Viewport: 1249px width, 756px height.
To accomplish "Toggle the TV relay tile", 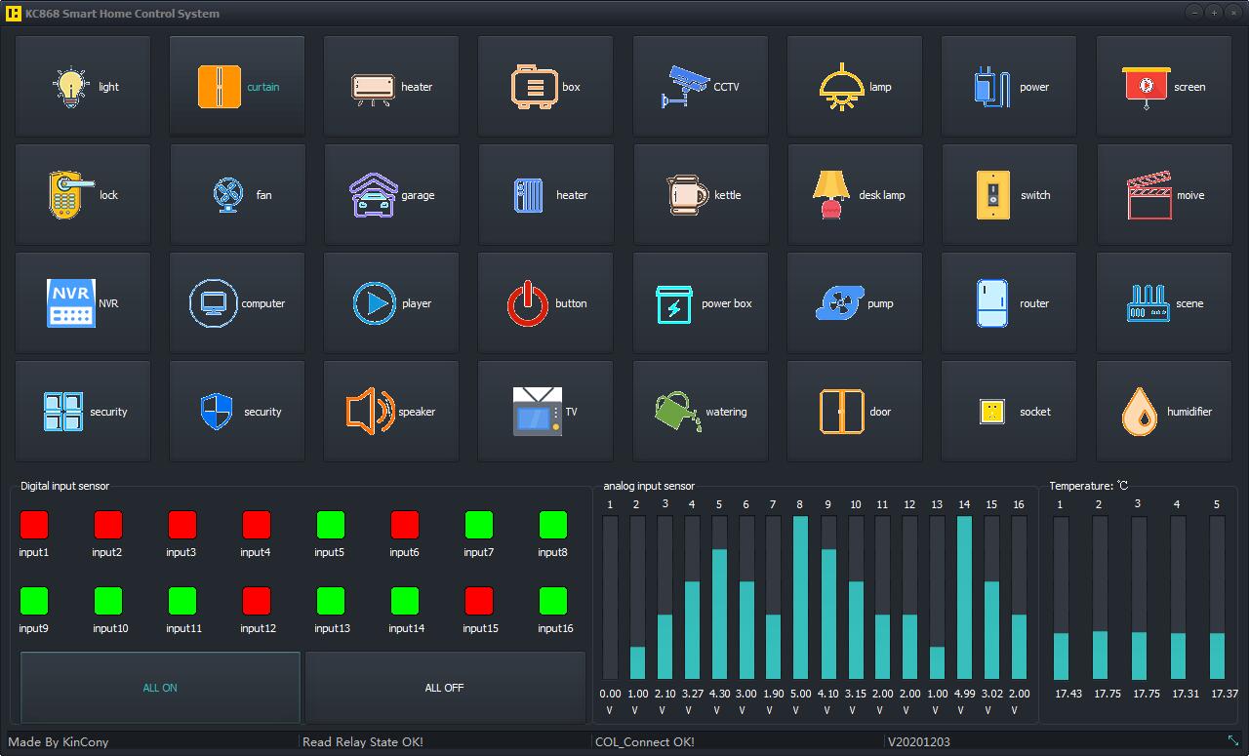I will tap(545, 412).
